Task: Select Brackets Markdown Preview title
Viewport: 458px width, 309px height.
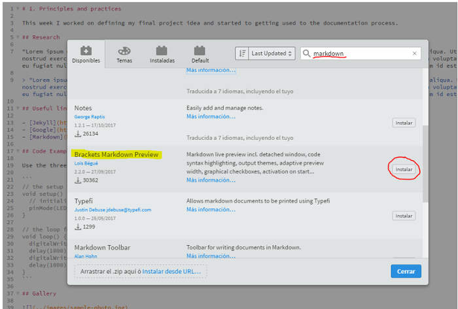Action: coord(116,154)
